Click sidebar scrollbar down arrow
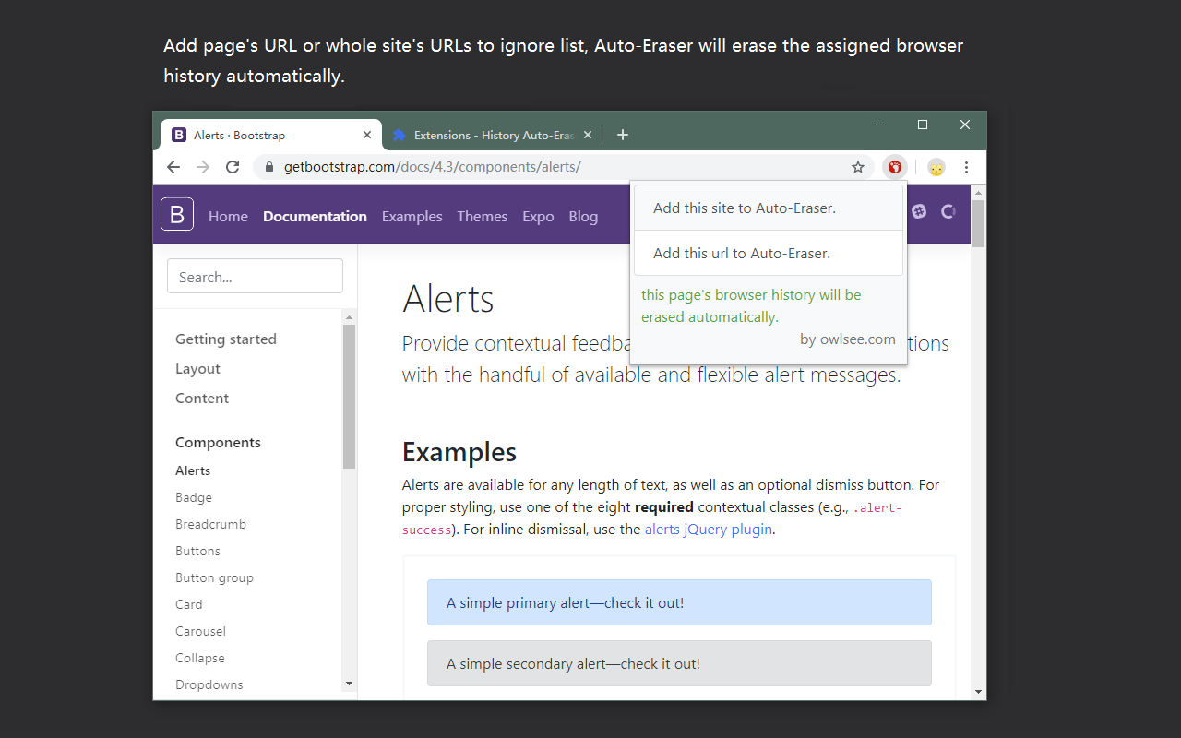The height and width of the screenshot is (738, 1181). (x=349, y=684)
